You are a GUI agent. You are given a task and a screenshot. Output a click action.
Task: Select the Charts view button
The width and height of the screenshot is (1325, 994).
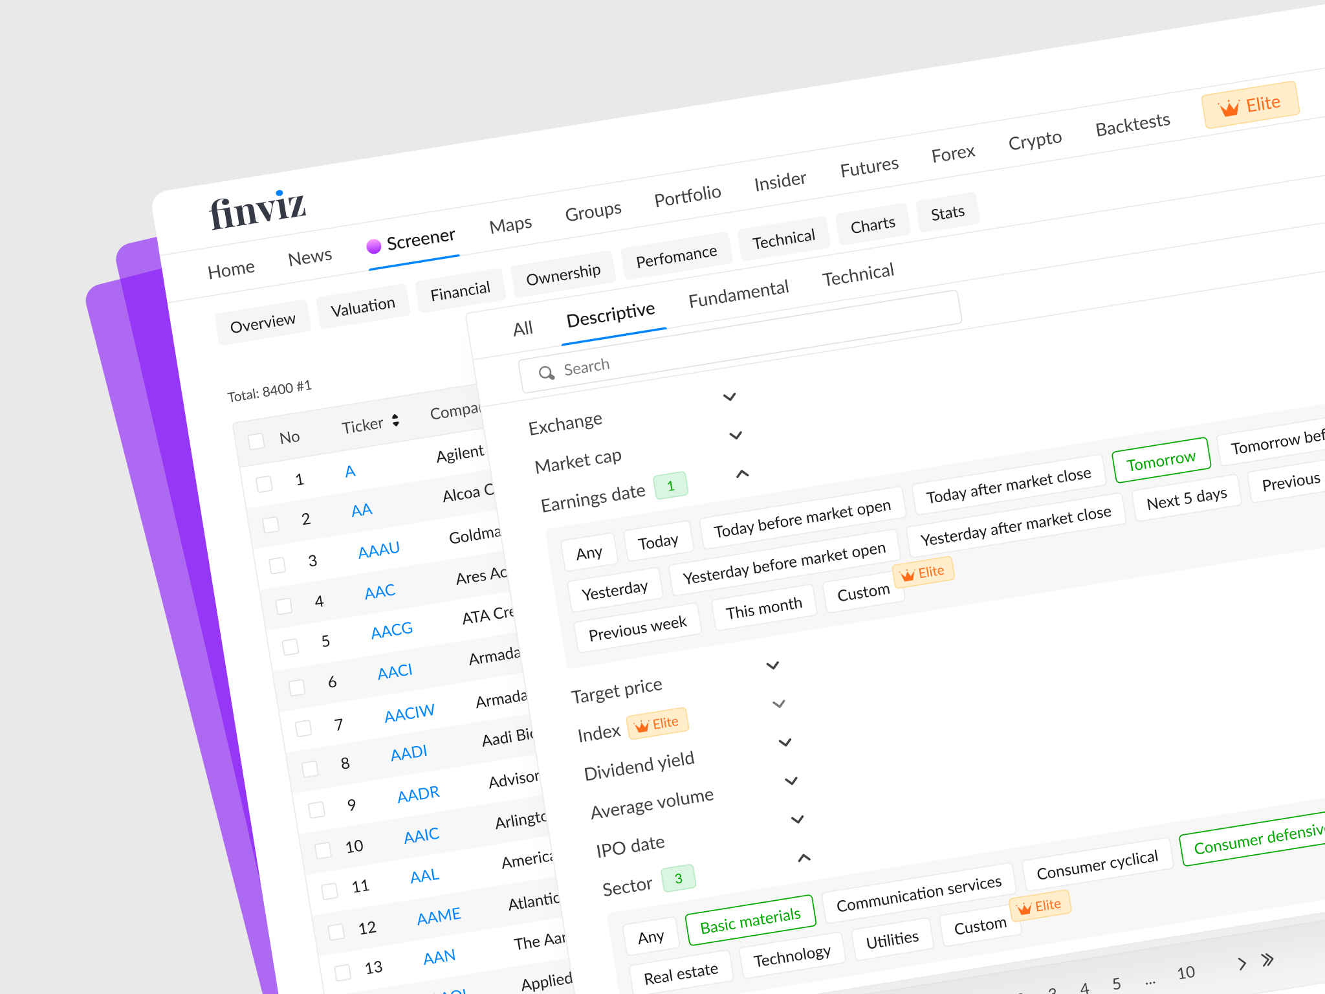(x=873, y=225)
